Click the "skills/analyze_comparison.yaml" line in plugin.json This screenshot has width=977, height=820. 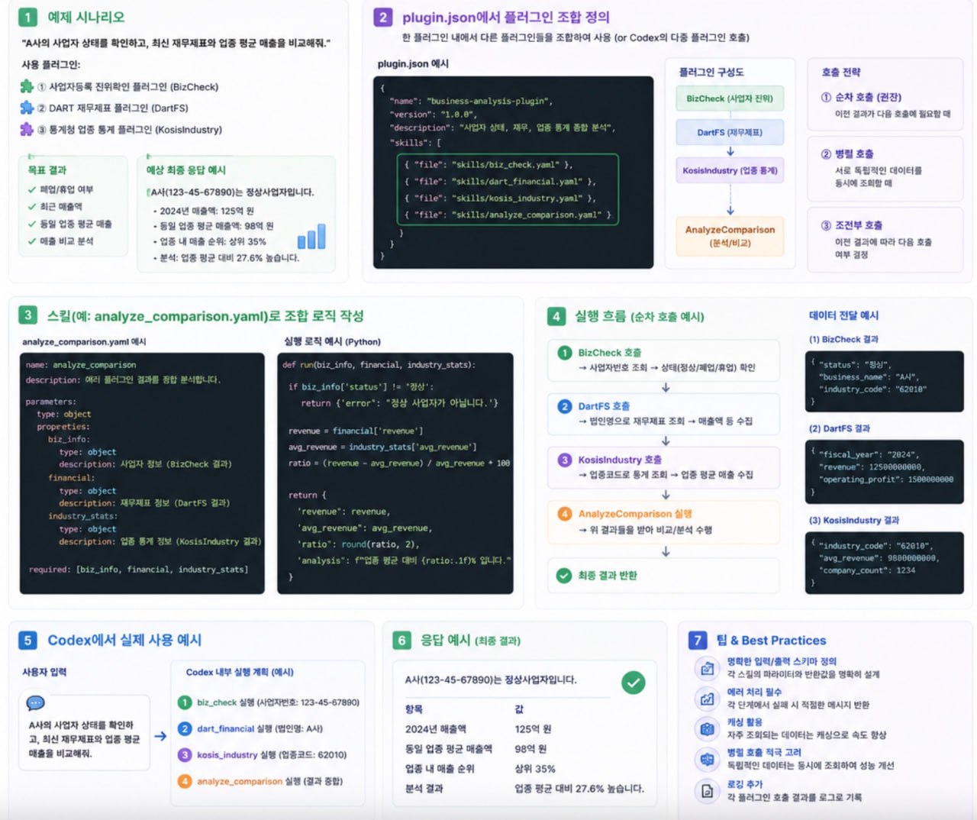tap(508, 215)
